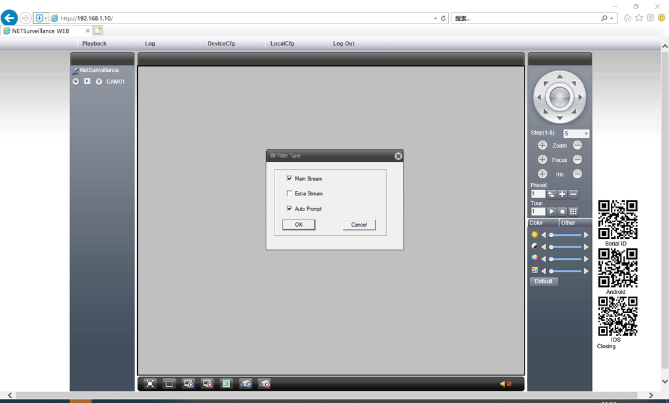Open the DeviceCfg menu
Screen dimensions: 669x403
pyautogui.click(x=221, y=44)
